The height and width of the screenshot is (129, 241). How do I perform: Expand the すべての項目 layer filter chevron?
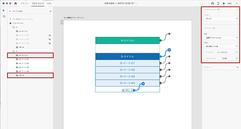click(x=51, y=11)
